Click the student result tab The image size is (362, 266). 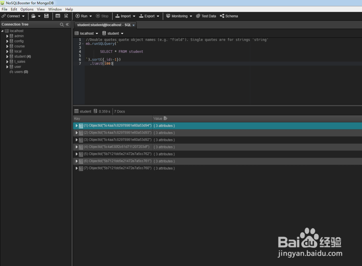pos(83,111)
